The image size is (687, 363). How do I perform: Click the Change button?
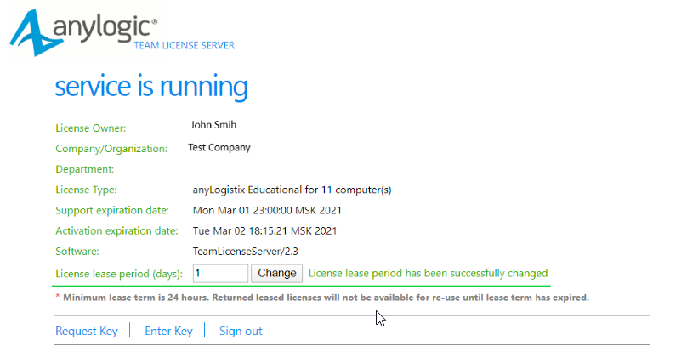click(276, 274)
